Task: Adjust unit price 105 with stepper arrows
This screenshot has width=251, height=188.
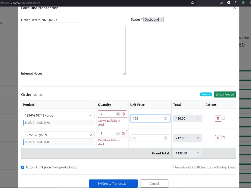Action: pos(166,119)
